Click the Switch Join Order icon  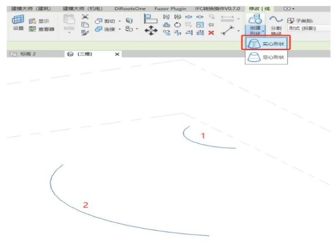129,28
